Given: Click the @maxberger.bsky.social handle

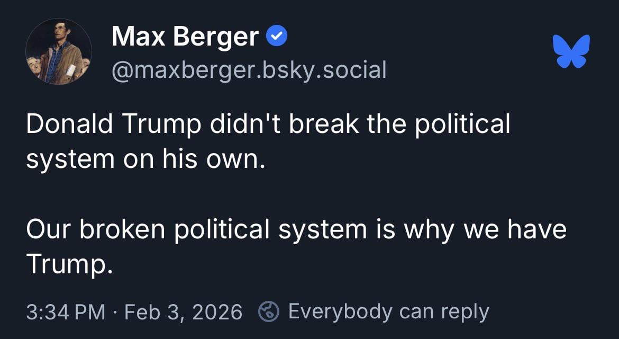Looking at the screenshot, I should click(x=249, y=69).
